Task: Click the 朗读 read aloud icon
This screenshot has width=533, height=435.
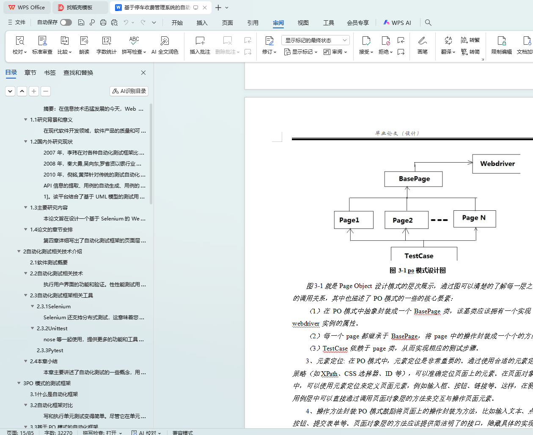Action: tap(84, 41)
